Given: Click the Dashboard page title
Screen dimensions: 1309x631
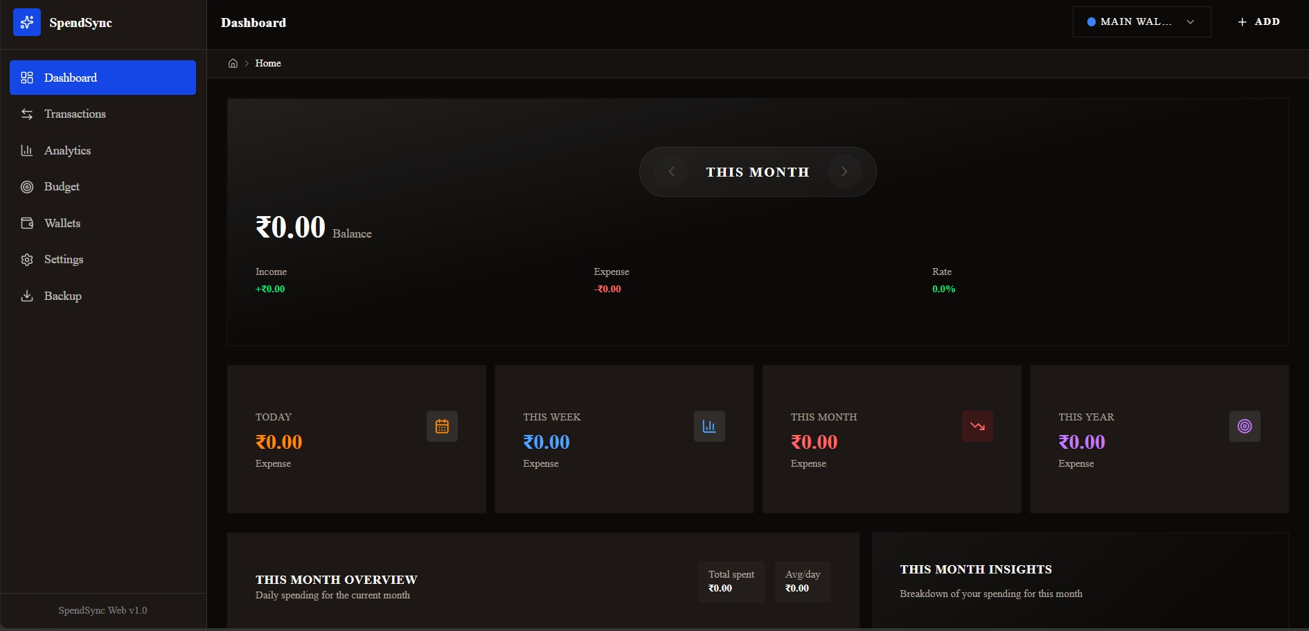Looking at the screenshot, I should pyautogui.click(x=253, y=23).
